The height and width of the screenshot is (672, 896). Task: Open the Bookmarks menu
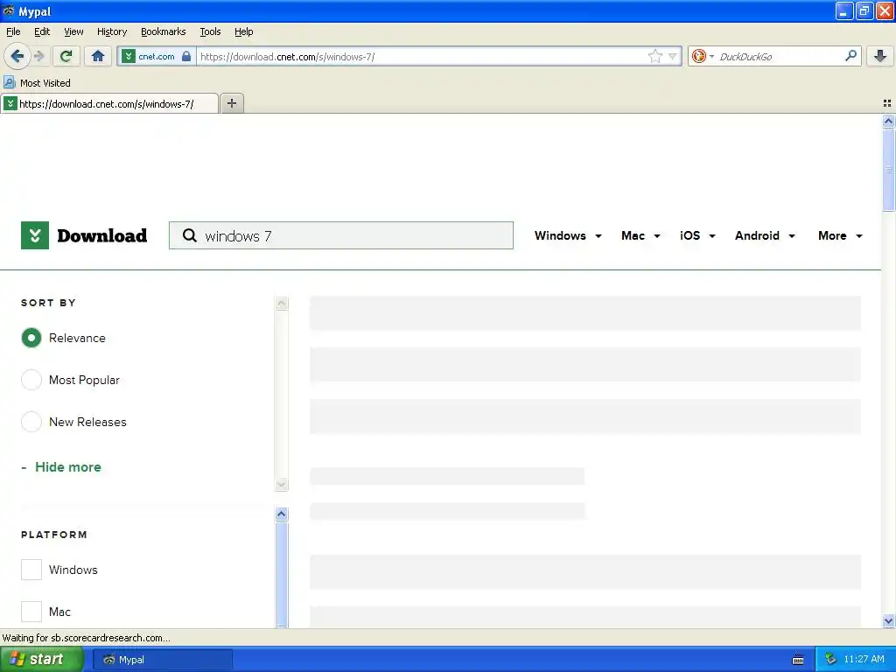(164, 31)
